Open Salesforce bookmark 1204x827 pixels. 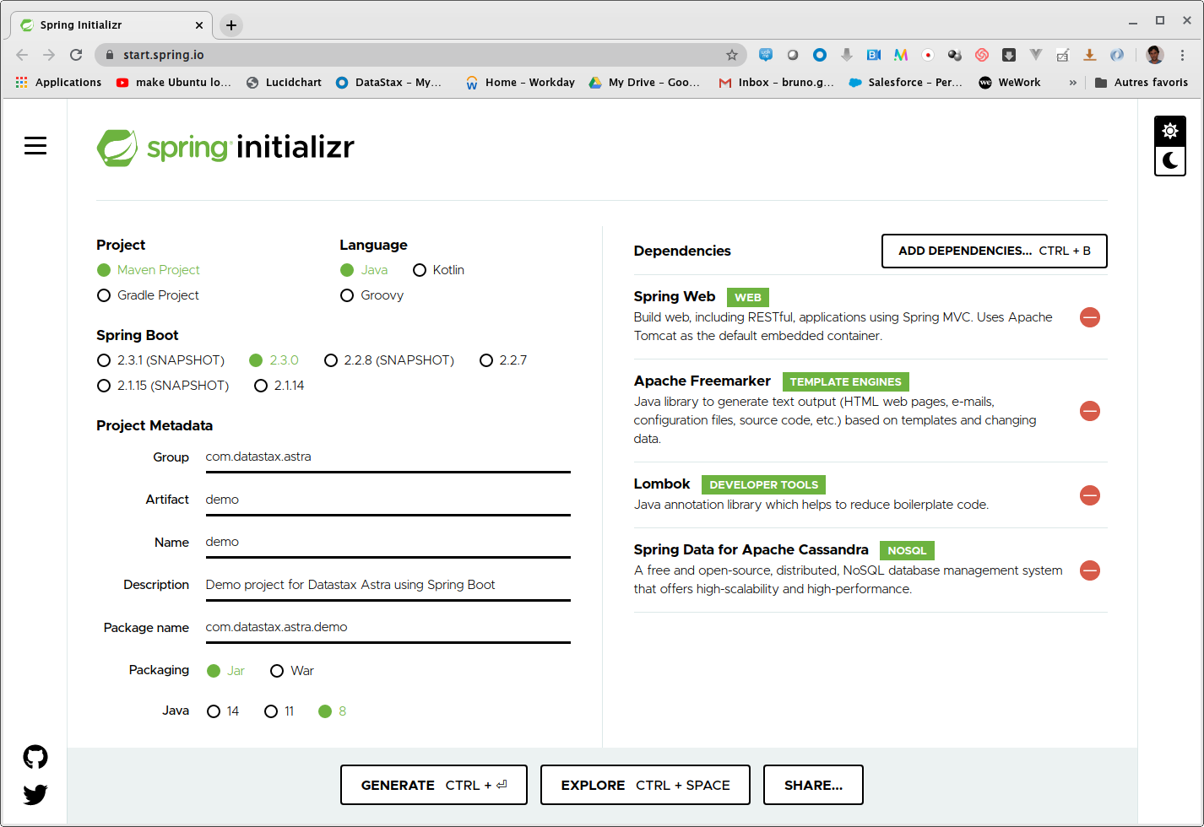[x=905, y=83]
